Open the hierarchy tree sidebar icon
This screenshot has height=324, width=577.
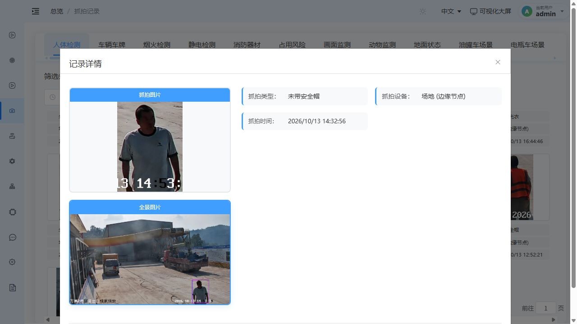pos(12,186)
